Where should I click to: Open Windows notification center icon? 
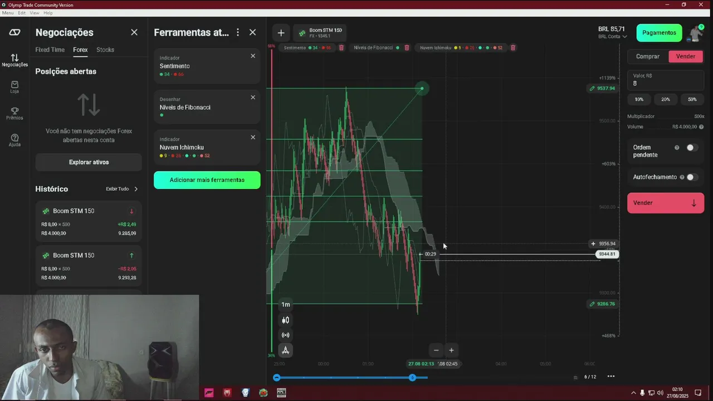(x=698, y=393)
